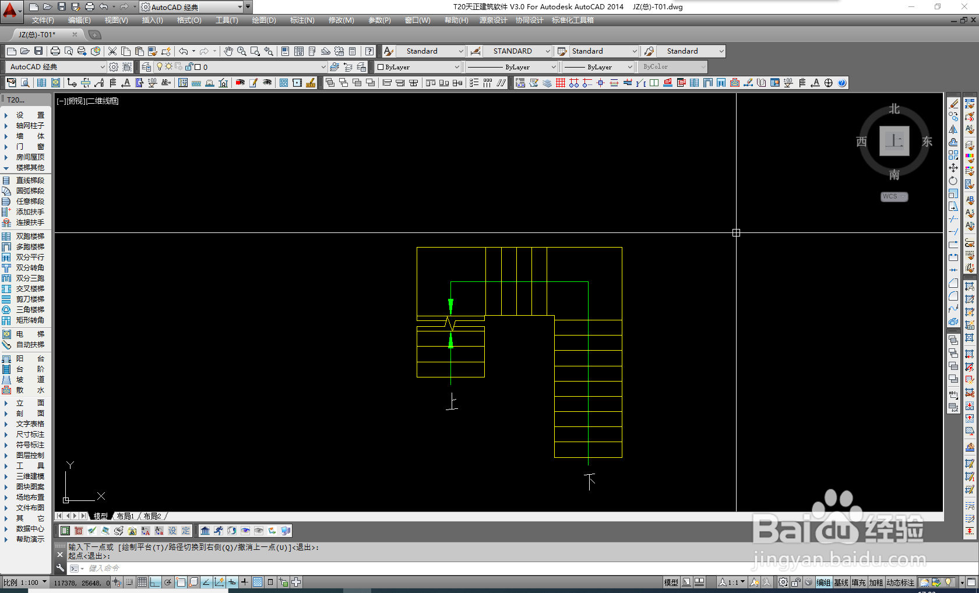Screen dimensions: 979x593
Task: Click the red grid axis icon in toolbar
Action: tap(561, 83)
